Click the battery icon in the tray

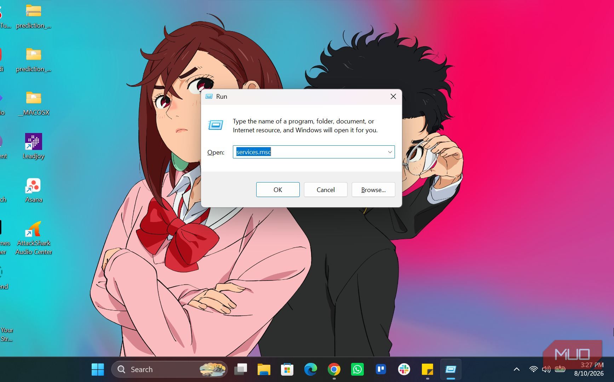click(560, 369)
